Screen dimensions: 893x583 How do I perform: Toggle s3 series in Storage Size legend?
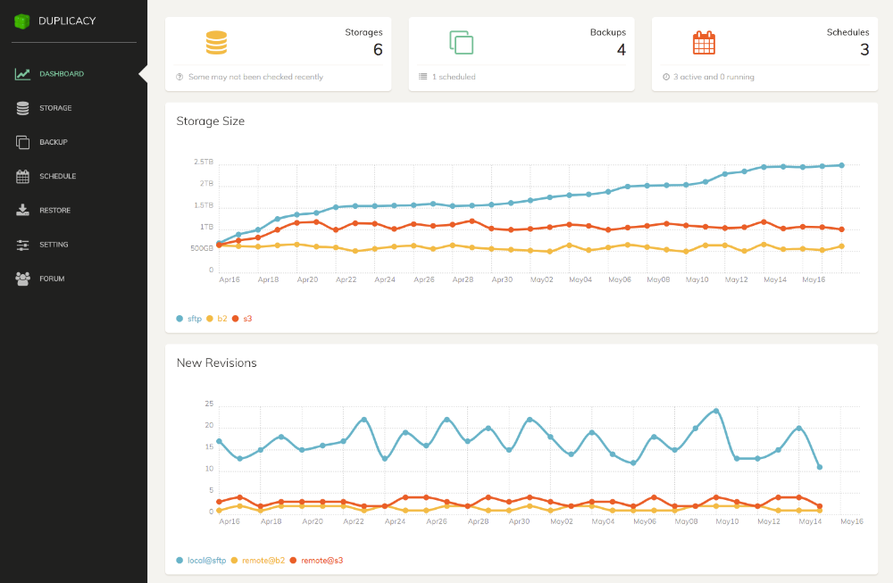(x=243, y=319)
